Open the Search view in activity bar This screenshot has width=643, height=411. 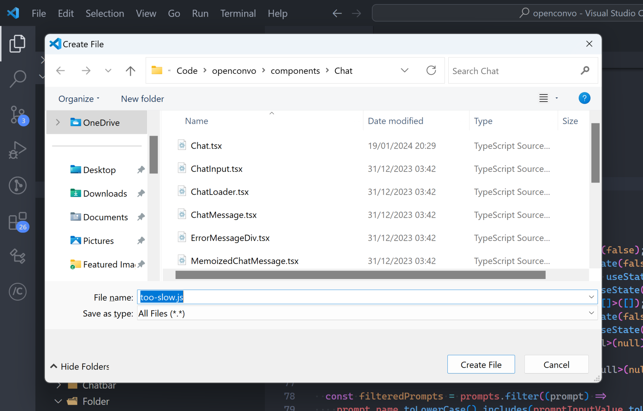point(18,79)
